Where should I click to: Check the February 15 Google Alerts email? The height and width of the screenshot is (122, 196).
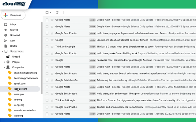click(x=47, y=67)
